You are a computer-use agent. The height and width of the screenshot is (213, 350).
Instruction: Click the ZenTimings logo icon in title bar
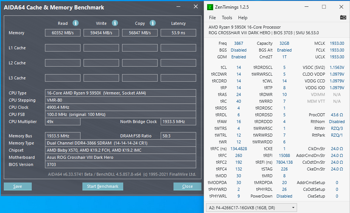click(211, 7)
